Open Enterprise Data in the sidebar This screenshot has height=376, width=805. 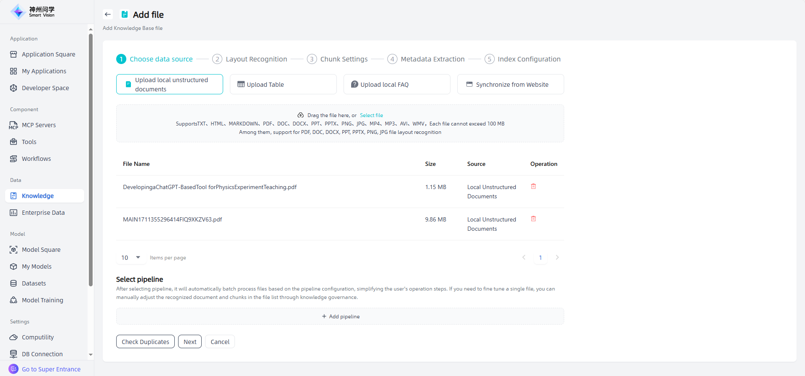pyautogui.click(x=43, y=213)
